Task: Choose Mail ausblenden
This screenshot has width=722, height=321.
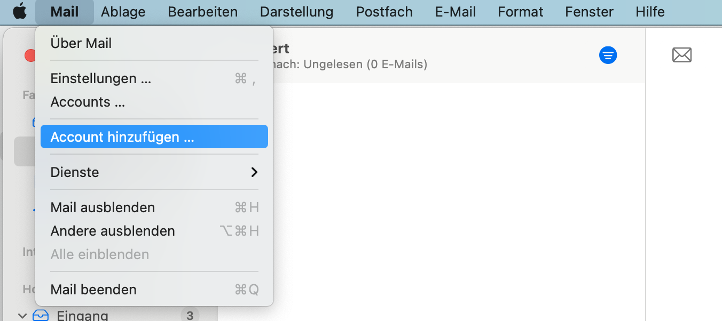Action: [103, 207]
